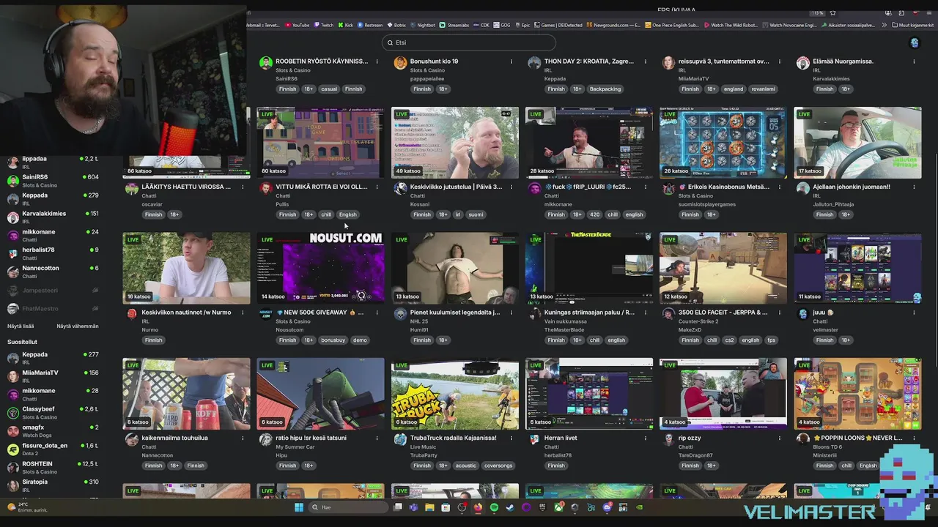This screenshot has width=938, height=527.
Task: Open 3500 ELO FACEIT stream thumbnail
Action: pyautogui.click(x=723, y=268)
